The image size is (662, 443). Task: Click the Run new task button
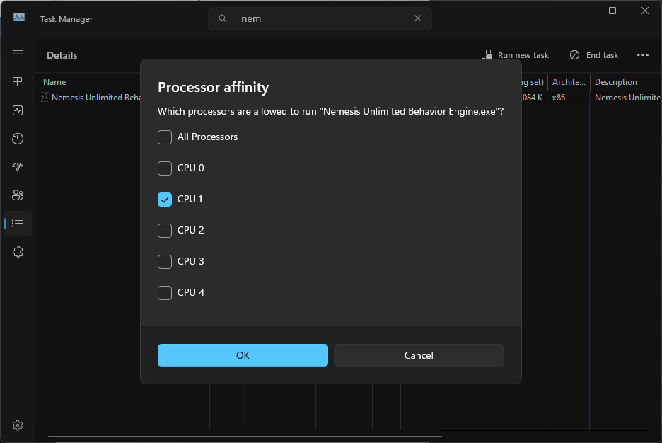(515, 55)
